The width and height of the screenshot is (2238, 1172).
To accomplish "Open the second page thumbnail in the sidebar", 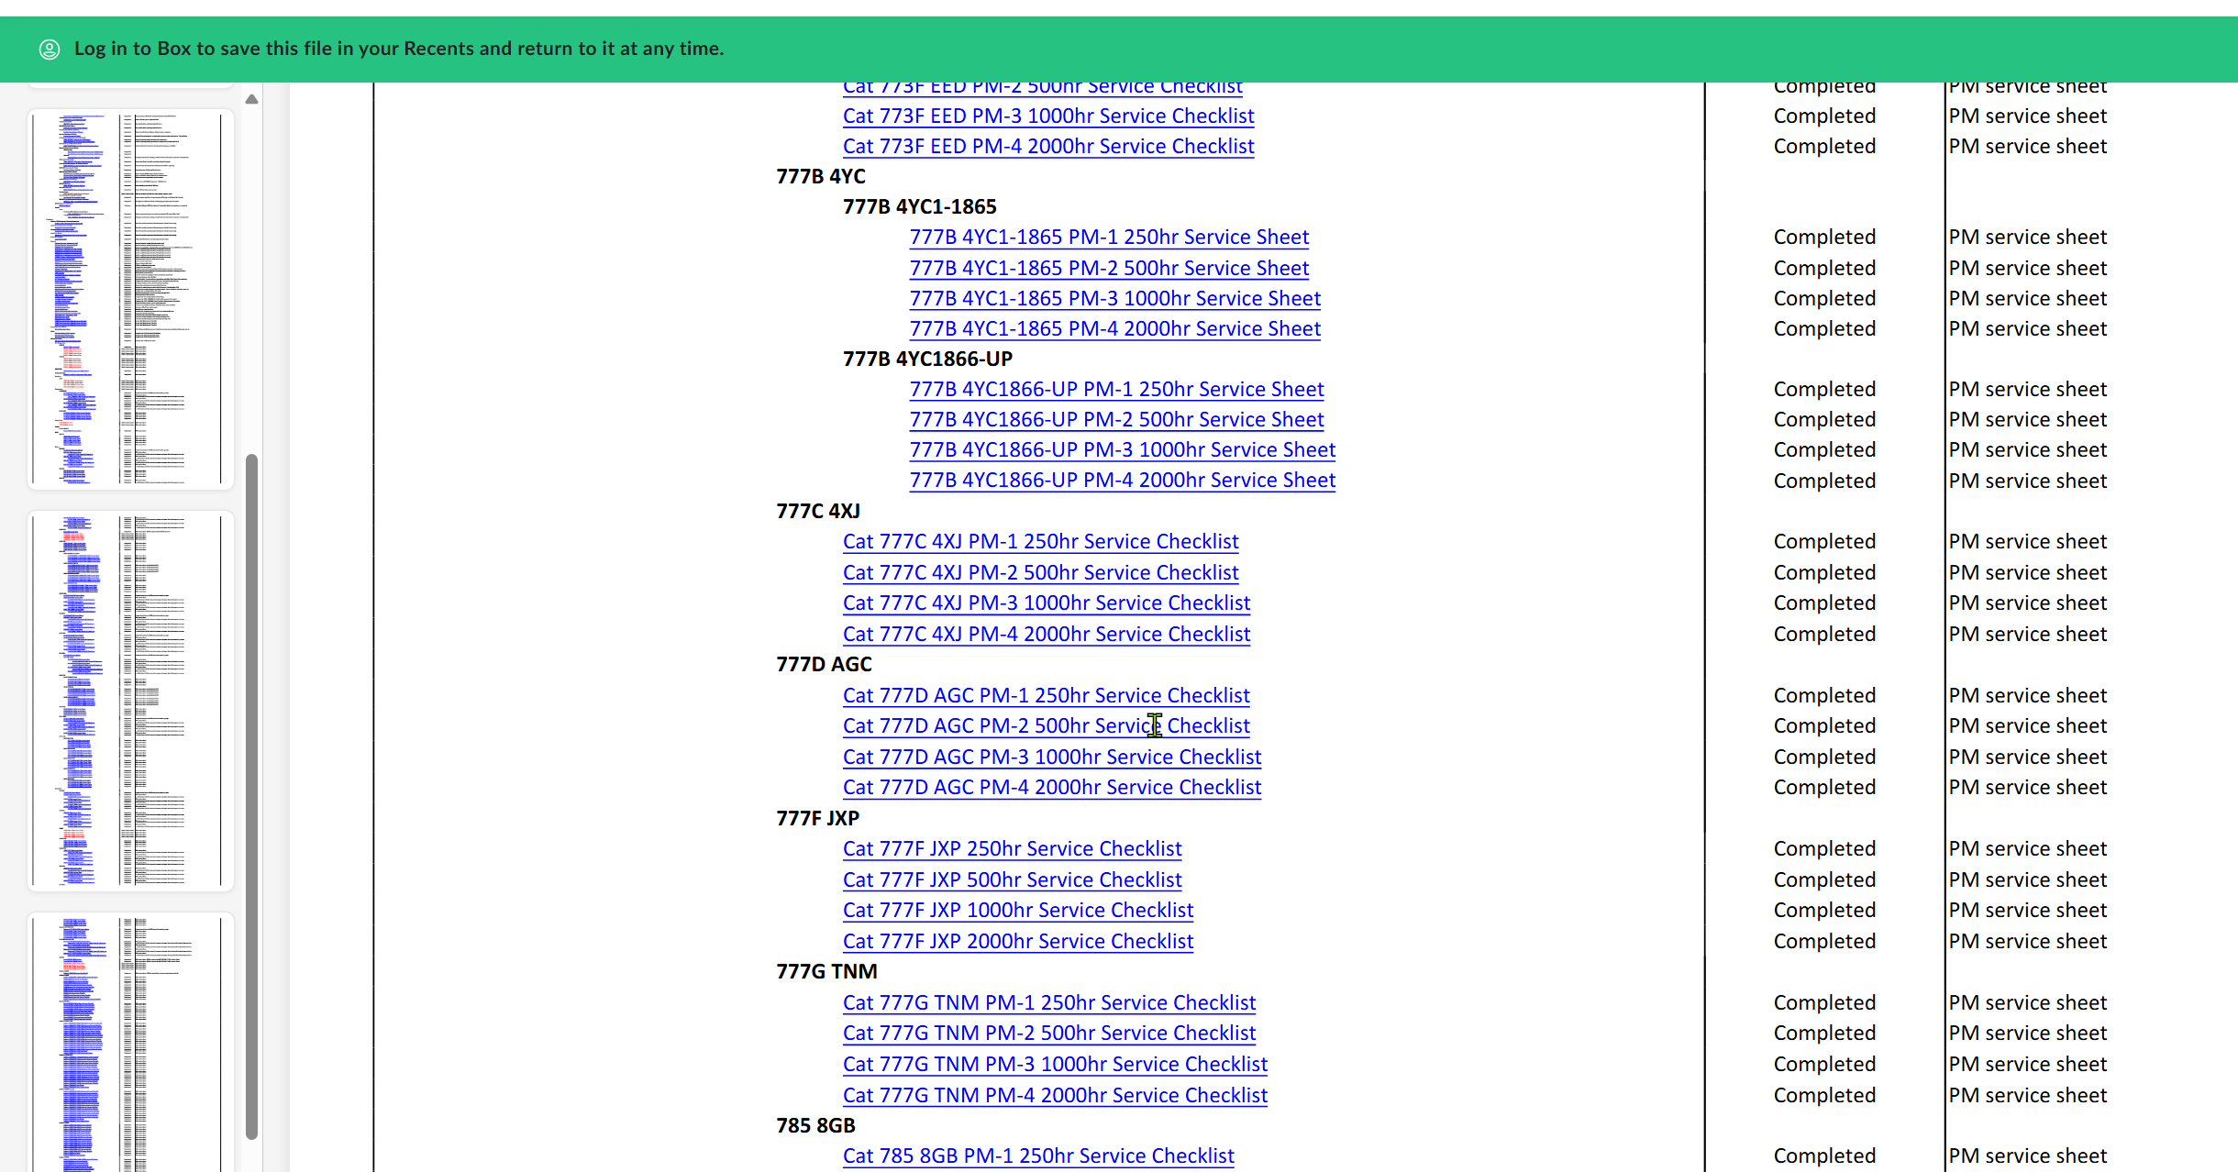I will point(131,701).
